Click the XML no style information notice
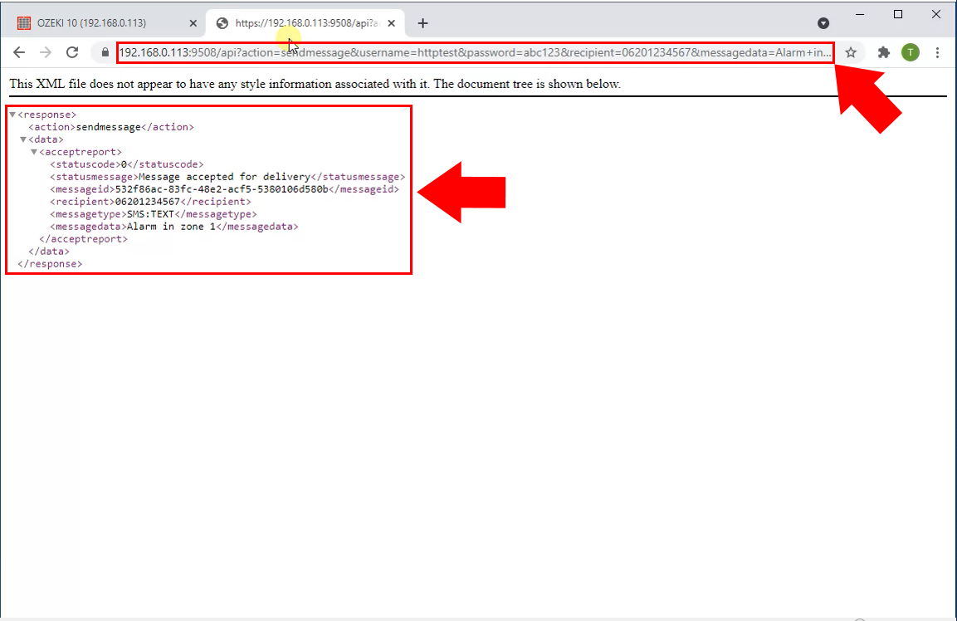 click(x=315, y=84)
